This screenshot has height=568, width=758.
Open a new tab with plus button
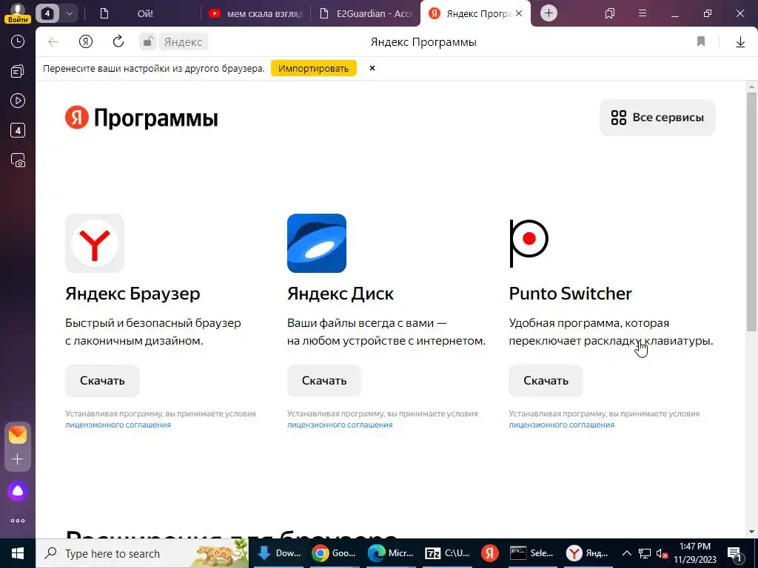pos(549,13)
